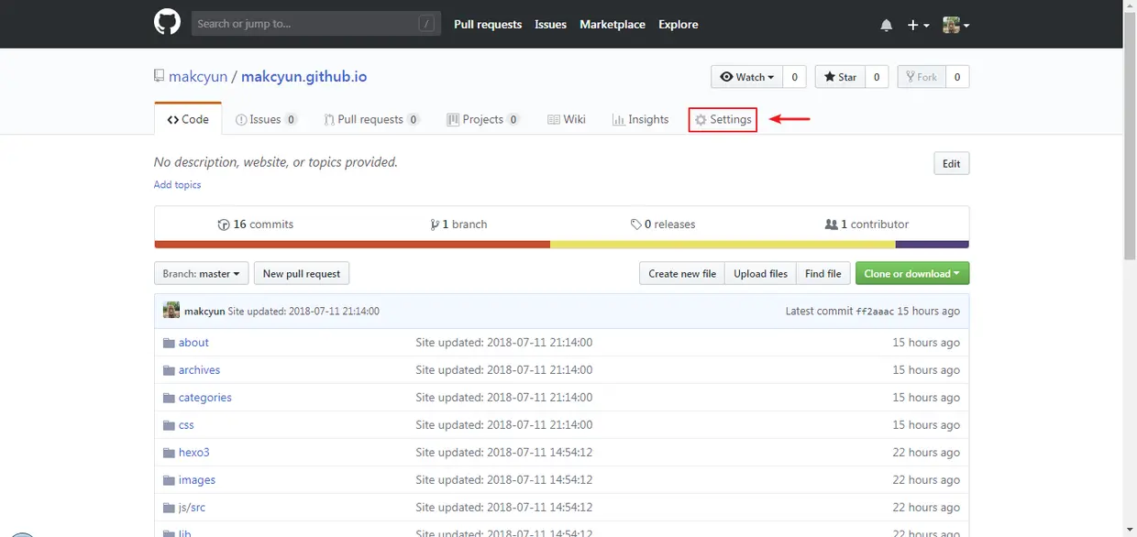This screenshot has width=1137, height=537.
Task: Open the js/src folder
Action: [192, 508]
